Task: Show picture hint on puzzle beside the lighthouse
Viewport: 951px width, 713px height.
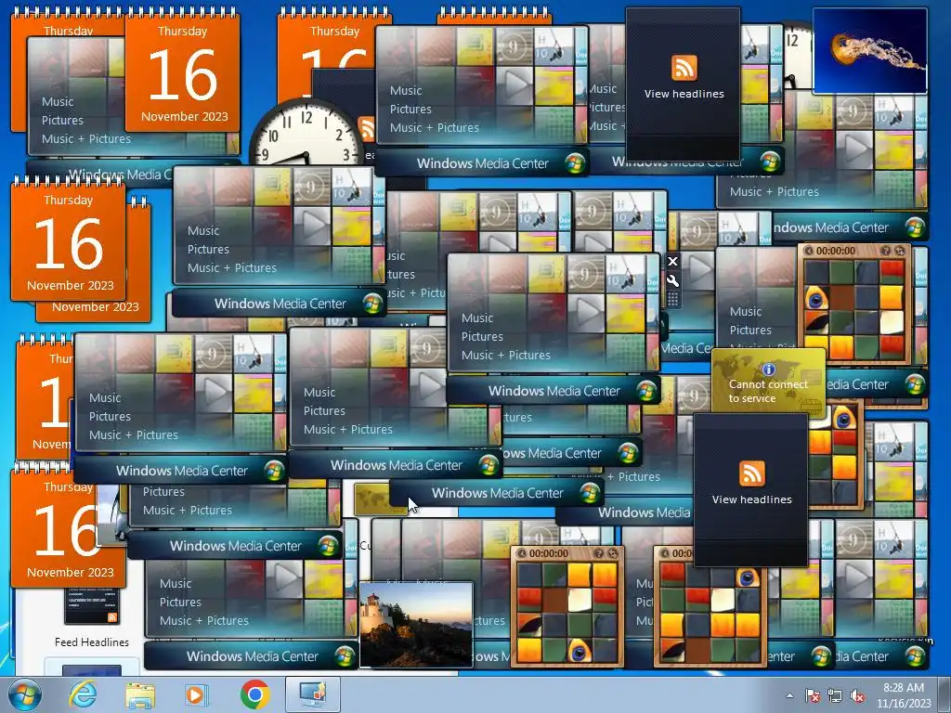Action: pyautogui.click(x=599, y=553)
